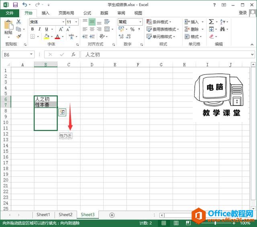This screenshot has height=227, width=257.
Task: Open the text orientation tool
Action: coord(102,36)
